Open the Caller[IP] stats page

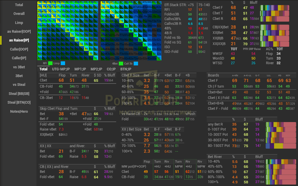19,58
